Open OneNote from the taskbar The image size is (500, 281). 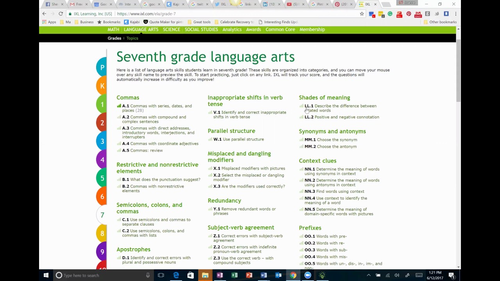220,276
